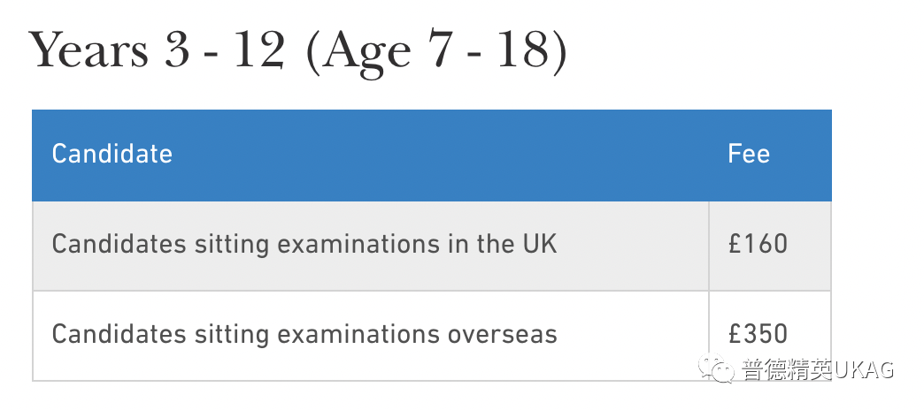924x410 pixels.
Task: Click the word examinations in the UK row
Action: coord(358,244)
